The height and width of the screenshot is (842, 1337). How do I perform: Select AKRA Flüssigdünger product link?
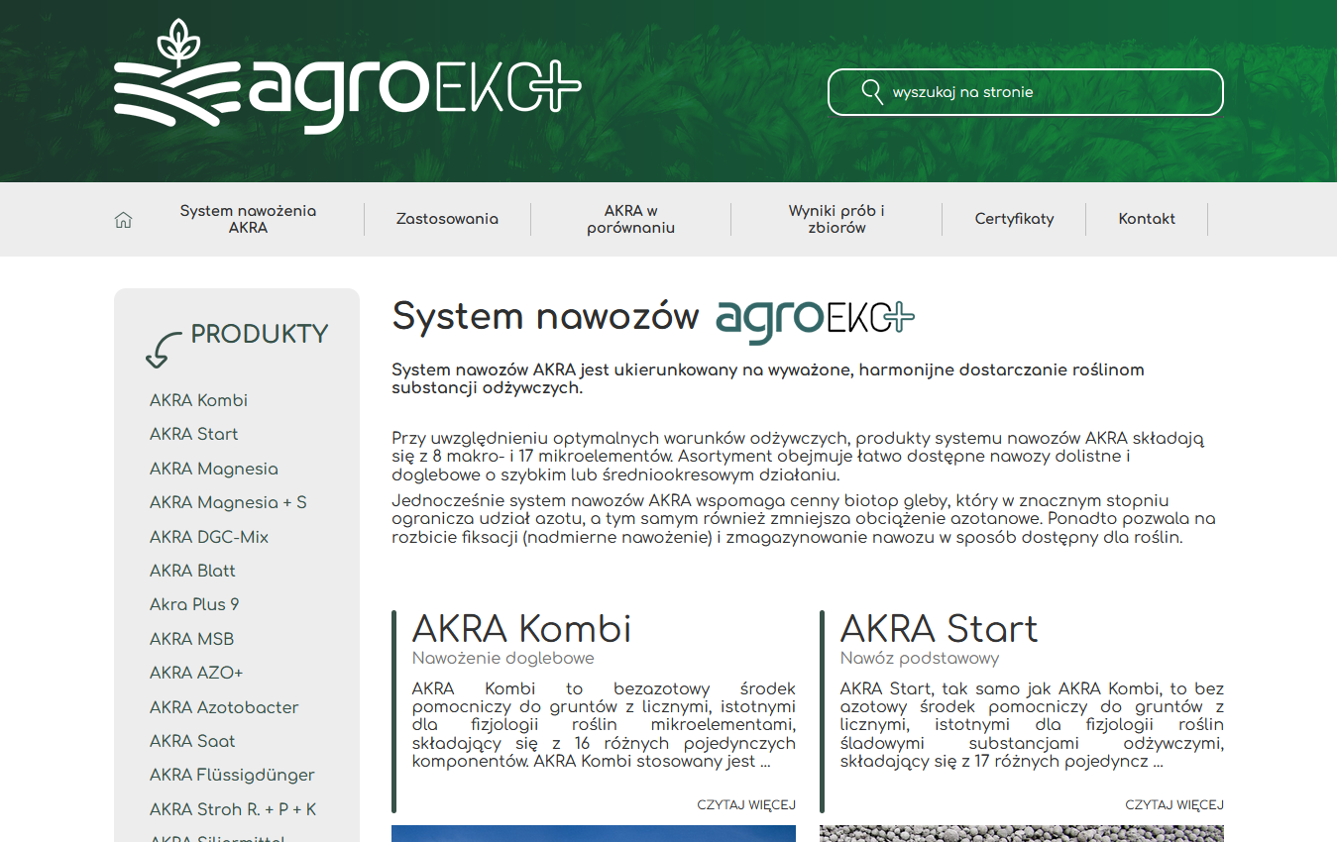tap(232, 775)
